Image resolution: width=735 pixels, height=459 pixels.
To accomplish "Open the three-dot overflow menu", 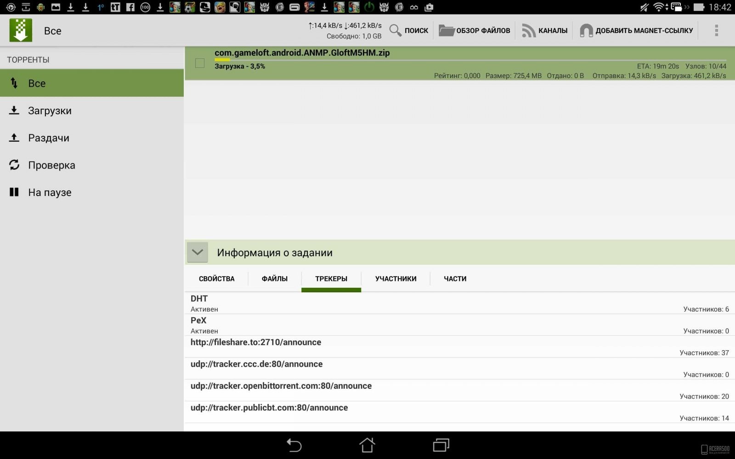I will pyautogui.click(x=716, y=31).
